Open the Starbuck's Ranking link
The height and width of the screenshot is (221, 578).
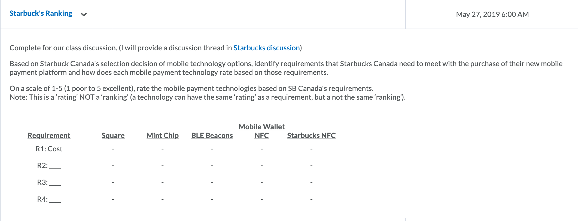tap(41, 13)
